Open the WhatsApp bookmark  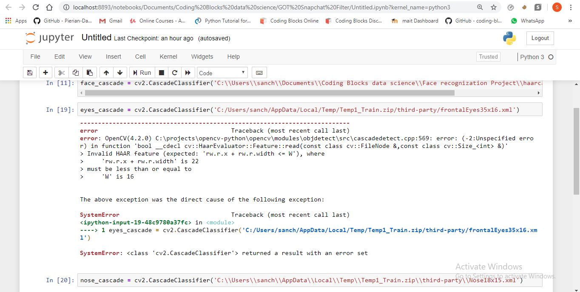(x=528, y=21)
